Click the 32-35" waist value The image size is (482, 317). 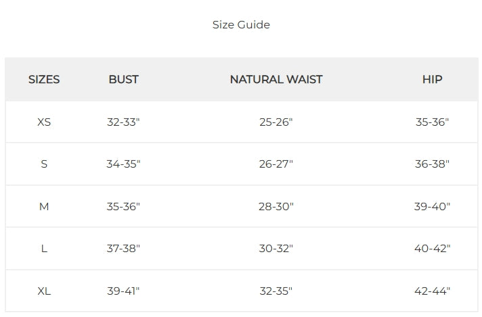pyautogui.click(x=276, y=291)
